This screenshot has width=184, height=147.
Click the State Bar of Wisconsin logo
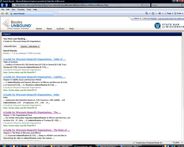tap(169, 26)
